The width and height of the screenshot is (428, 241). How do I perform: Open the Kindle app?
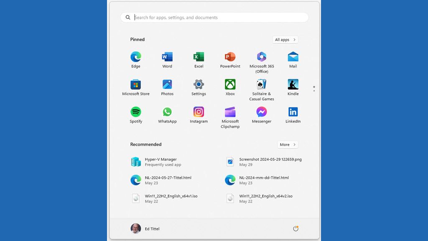pos(293,85)
